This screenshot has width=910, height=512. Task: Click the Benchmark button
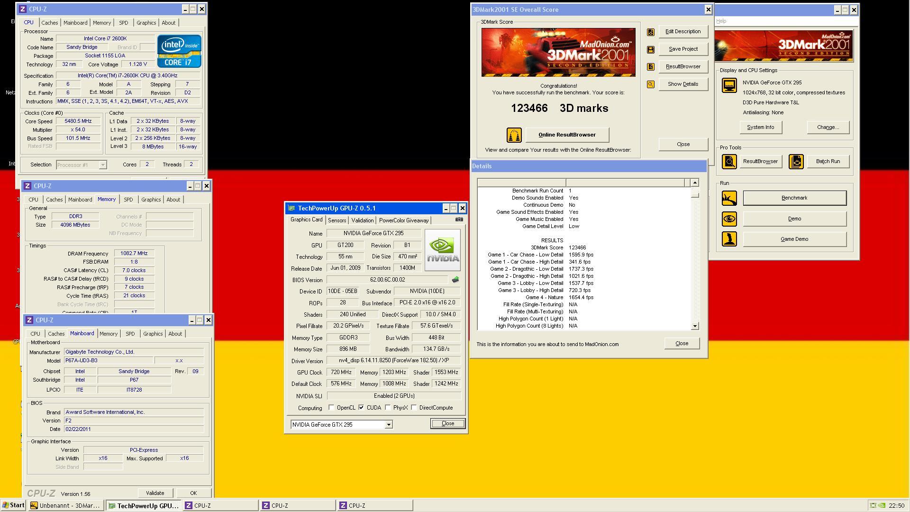click(x=794, y=198)
